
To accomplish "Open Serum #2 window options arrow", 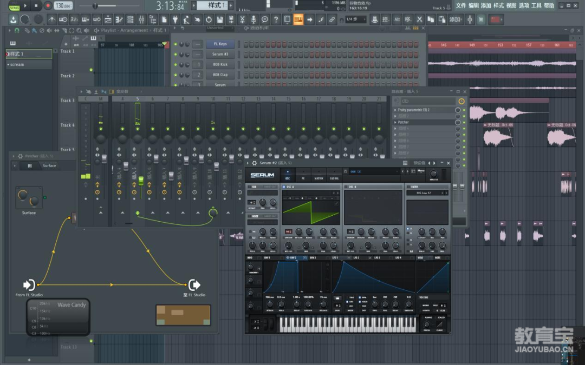I will pyautogui.click(x=249, y=163).
